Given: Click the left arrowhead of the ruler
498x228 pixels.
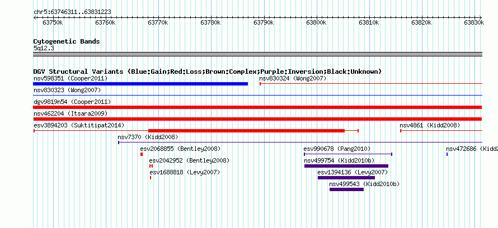Looking at the screenshot, I should pos(35,17).
